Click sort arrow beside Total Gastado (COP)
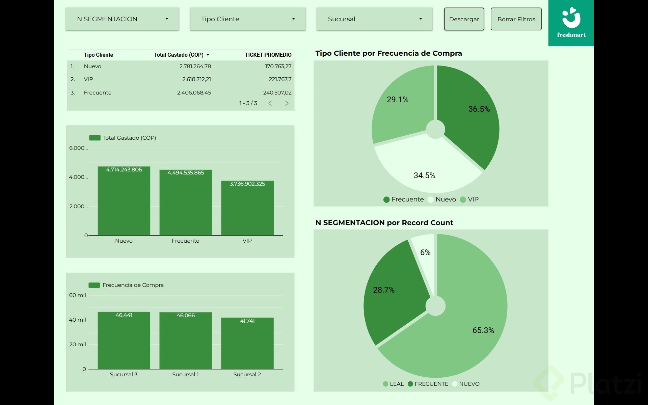Screen dimensions: 648x405 (208, 55)
